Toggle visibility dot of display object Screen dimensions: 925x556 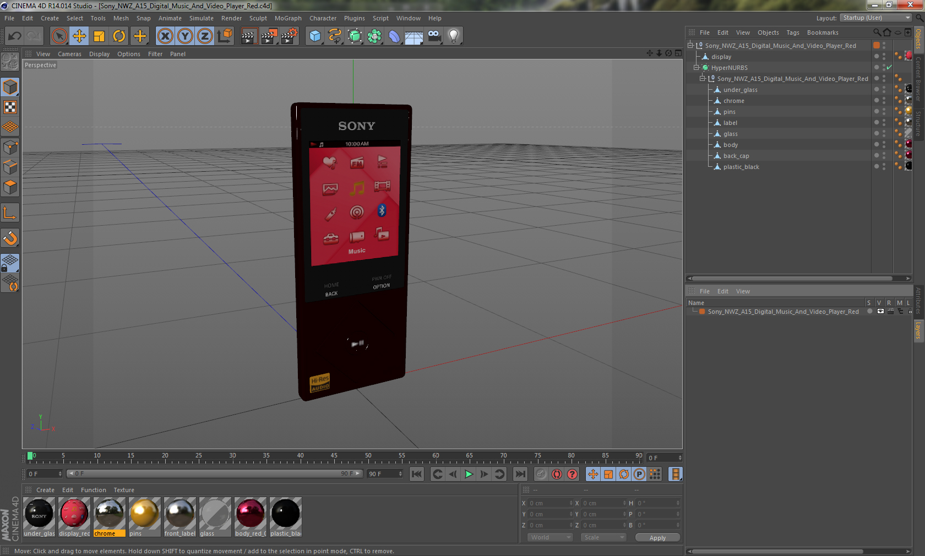877,55
